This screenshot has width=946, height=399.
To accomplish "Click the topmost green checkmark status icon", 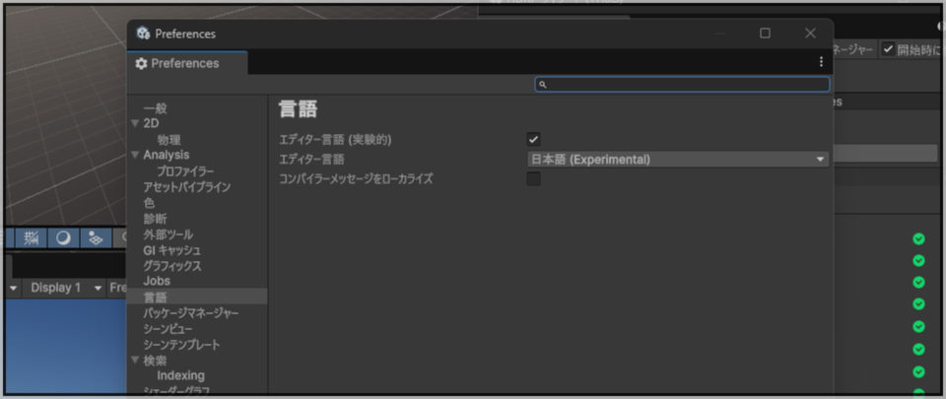I will 918,238.
